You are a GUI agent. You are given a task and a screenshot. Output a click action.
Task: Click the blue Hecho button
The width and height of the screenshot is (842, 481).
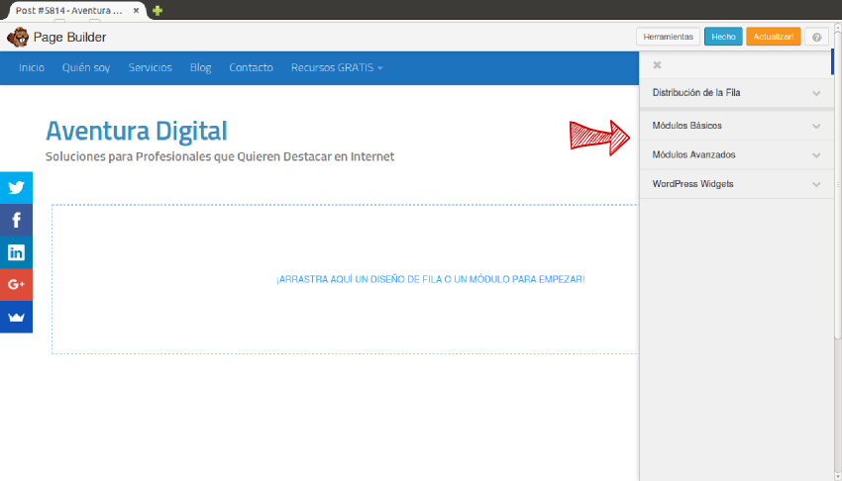[723, 37]
